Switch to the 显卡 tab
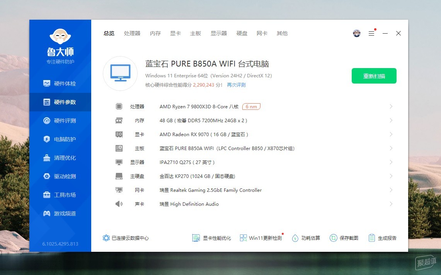This screenshot has height=275, width=441. (x=175, y=33)
